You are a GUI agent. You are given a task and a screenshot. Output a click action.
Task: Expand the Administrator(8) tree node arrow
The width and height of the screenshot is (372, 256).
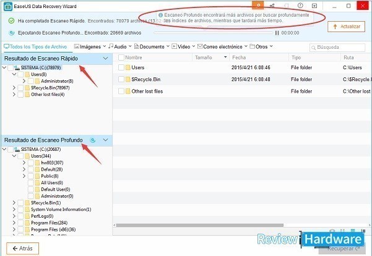click(24, 81)
